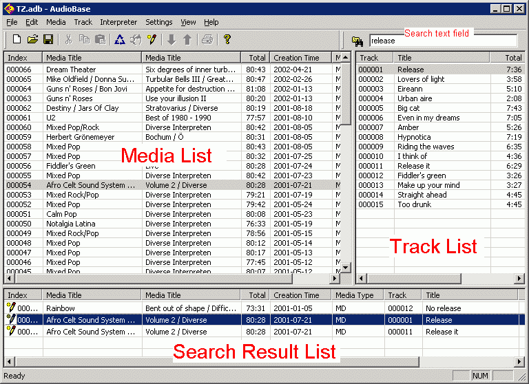Open the Interpreter menu
529x384 pixels.
pyautogui.click(x=118, y=22)
